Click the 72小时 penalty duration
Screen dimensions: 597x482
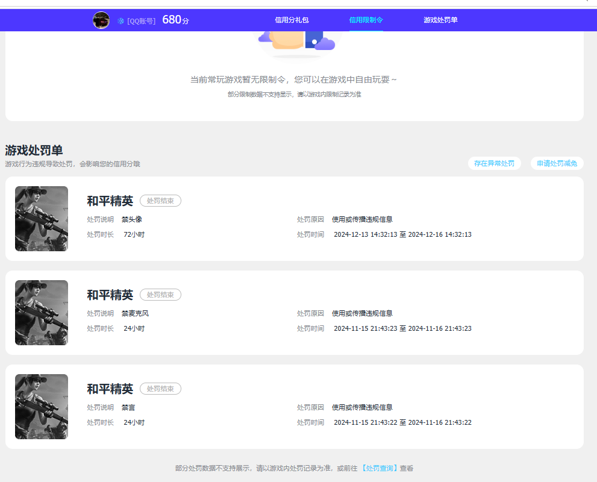[x=134, y=234]
